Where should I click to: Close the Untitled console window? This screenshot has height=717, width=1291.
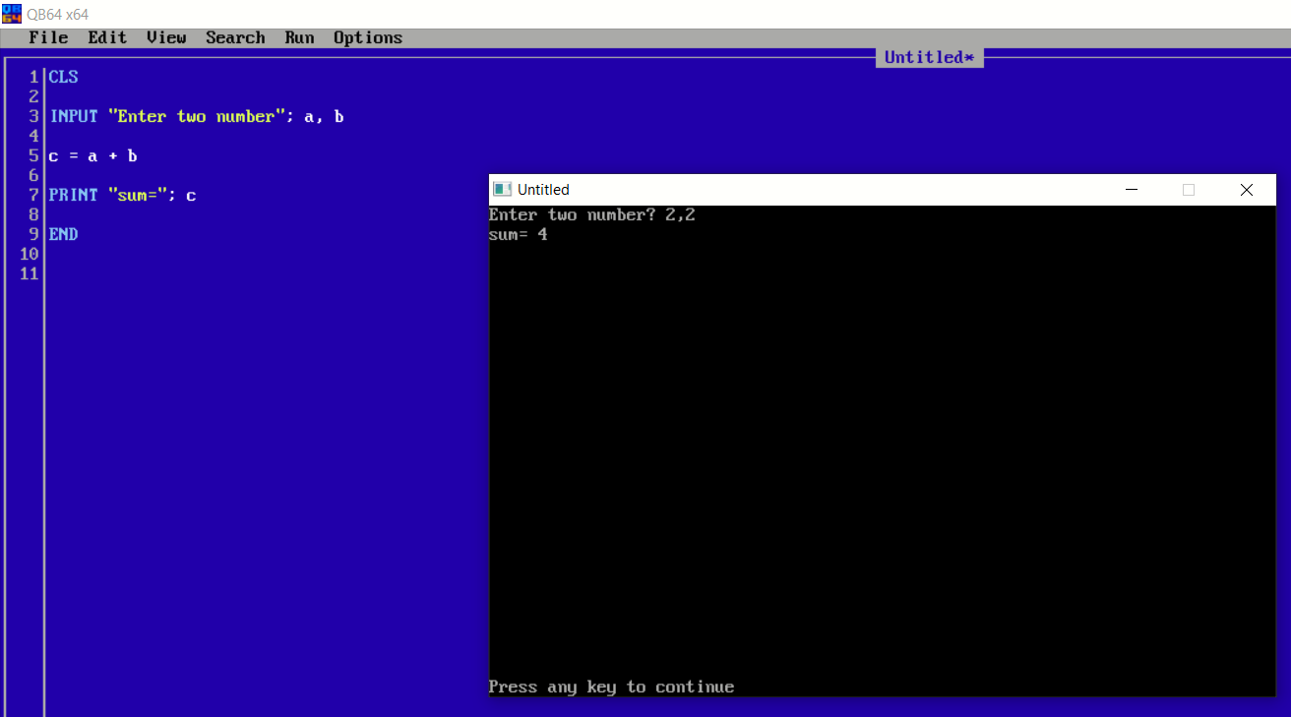tap(1247, 189)
